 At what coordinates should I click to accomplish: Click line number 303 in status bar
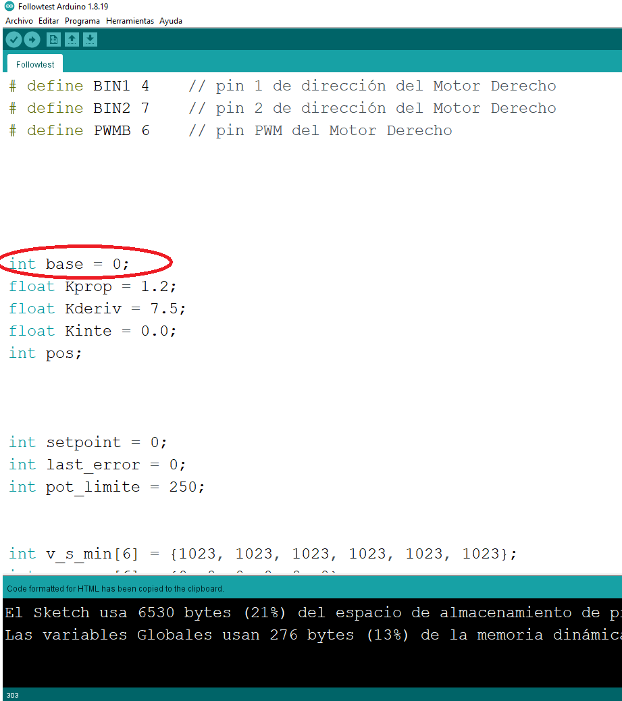pos(13,695)
